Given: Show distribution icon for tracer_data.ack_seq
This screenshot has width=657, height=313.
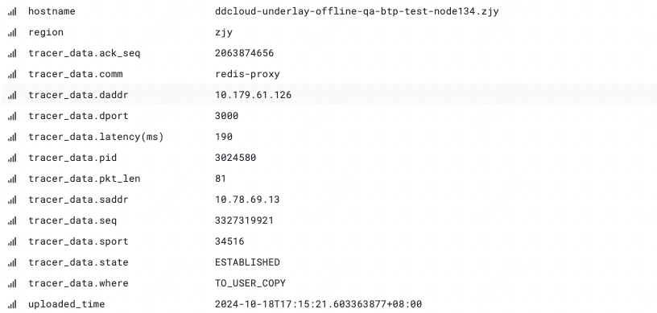Looking at the screenshot, I should (x=12, y=53).
